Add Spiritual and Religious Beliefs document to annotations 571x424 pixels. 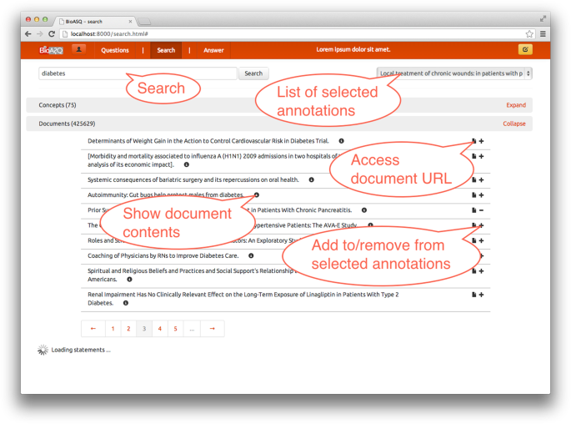click(481, 271)
